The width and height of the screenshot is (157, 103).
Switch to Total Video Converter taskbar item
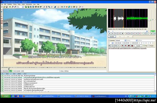(65, 96)
